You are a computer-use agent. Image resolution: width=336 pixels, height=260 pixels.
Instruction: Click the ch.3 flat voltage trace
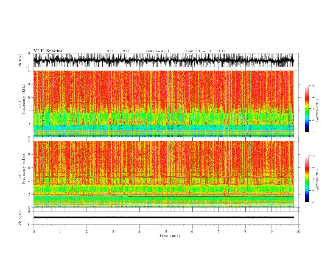163,218
